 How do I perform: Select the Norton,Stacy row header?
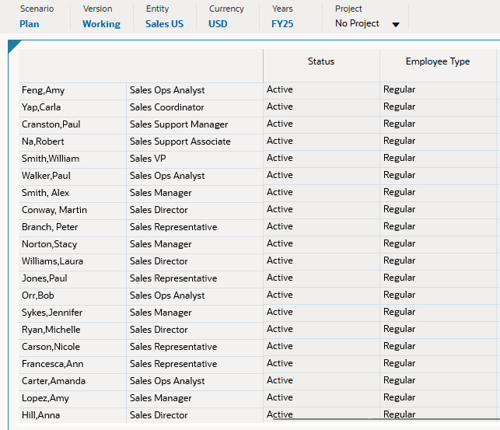tap(72, 244)
